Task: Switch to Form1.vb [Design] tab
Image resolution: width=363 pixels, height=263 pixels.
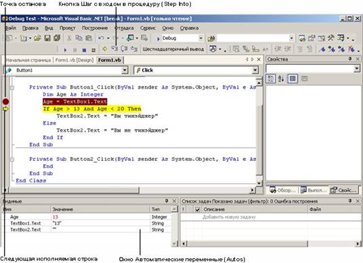Action: (74, 60)
